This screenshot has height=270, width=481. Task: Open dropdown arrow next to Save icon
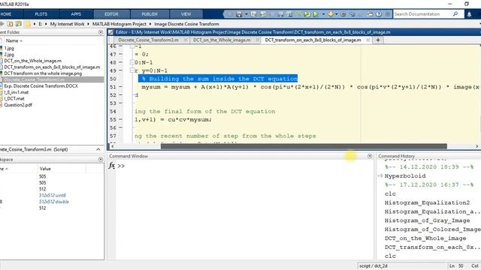tap(247, 14)
